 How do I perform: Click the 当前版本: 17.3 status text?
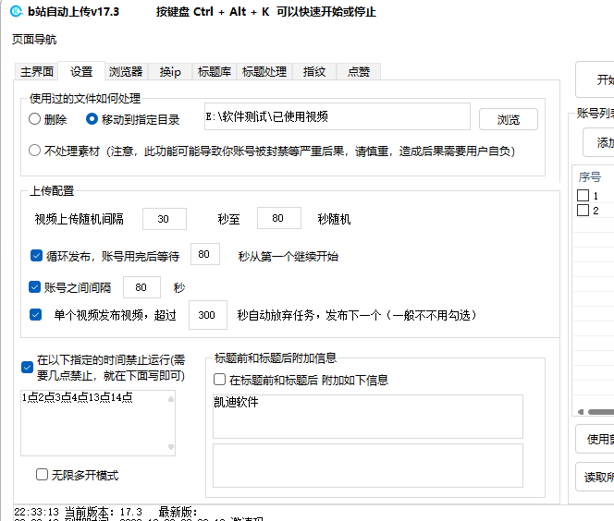(x=103, y=512)
